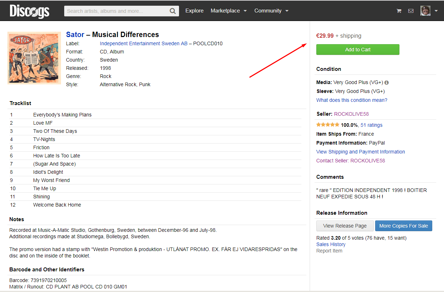This screenshot has height=292, width=444.
Task: Click the €29.99 price text
Action: 325,36
